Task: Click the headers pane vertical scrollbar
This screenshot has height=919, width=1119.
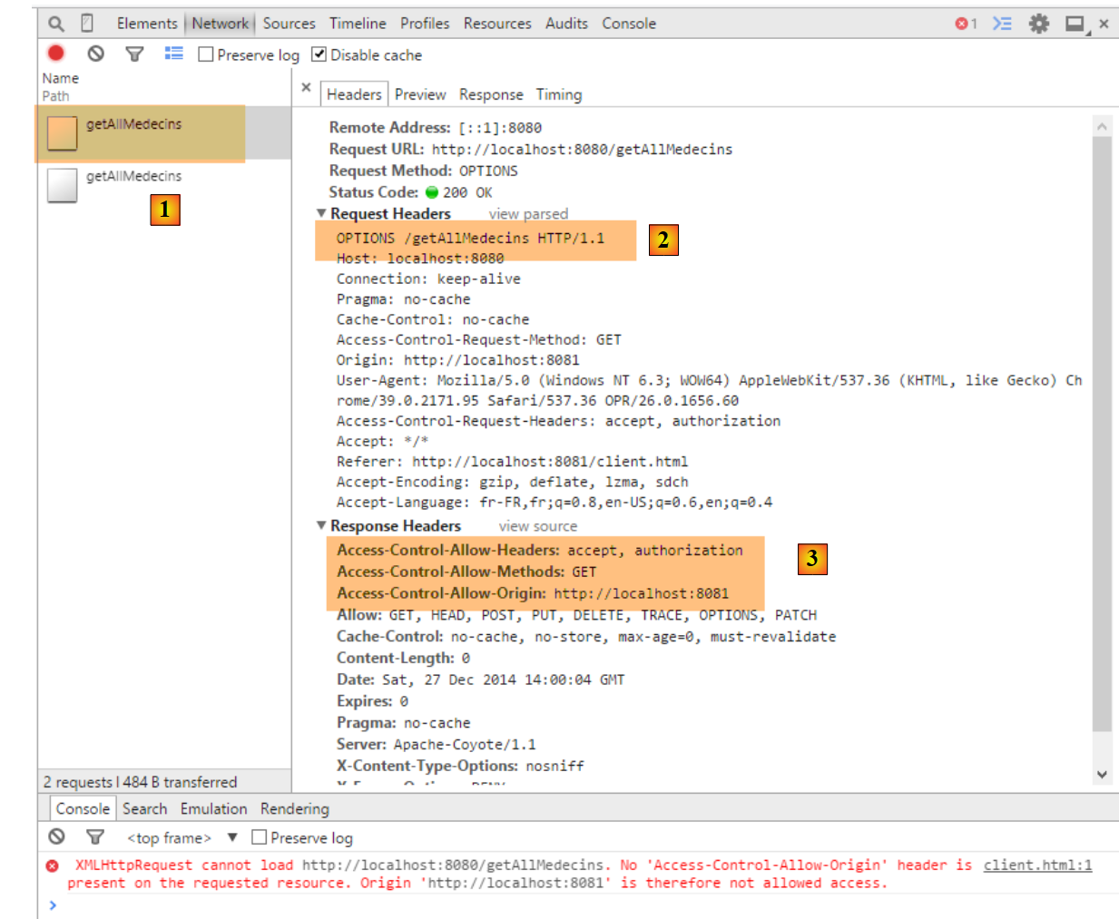Action: 1102,435
